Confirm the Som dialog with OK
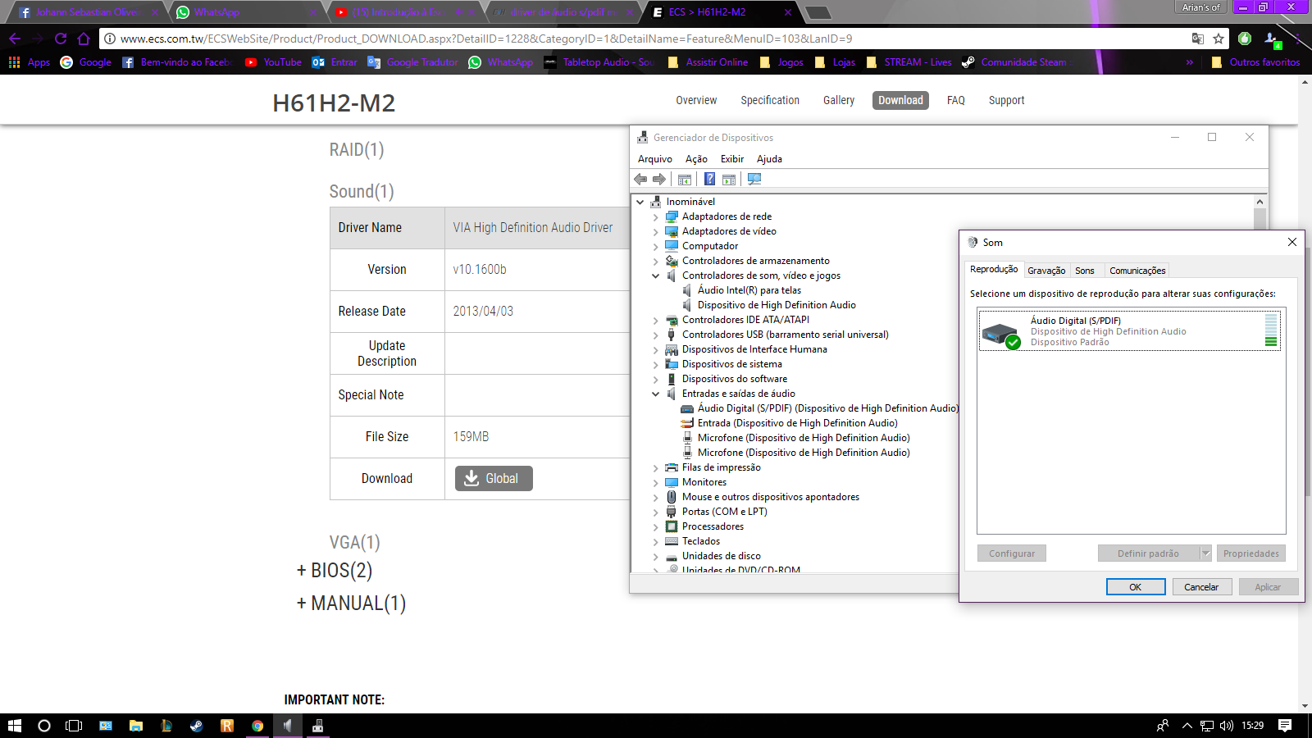 (x=1136, y=587)
